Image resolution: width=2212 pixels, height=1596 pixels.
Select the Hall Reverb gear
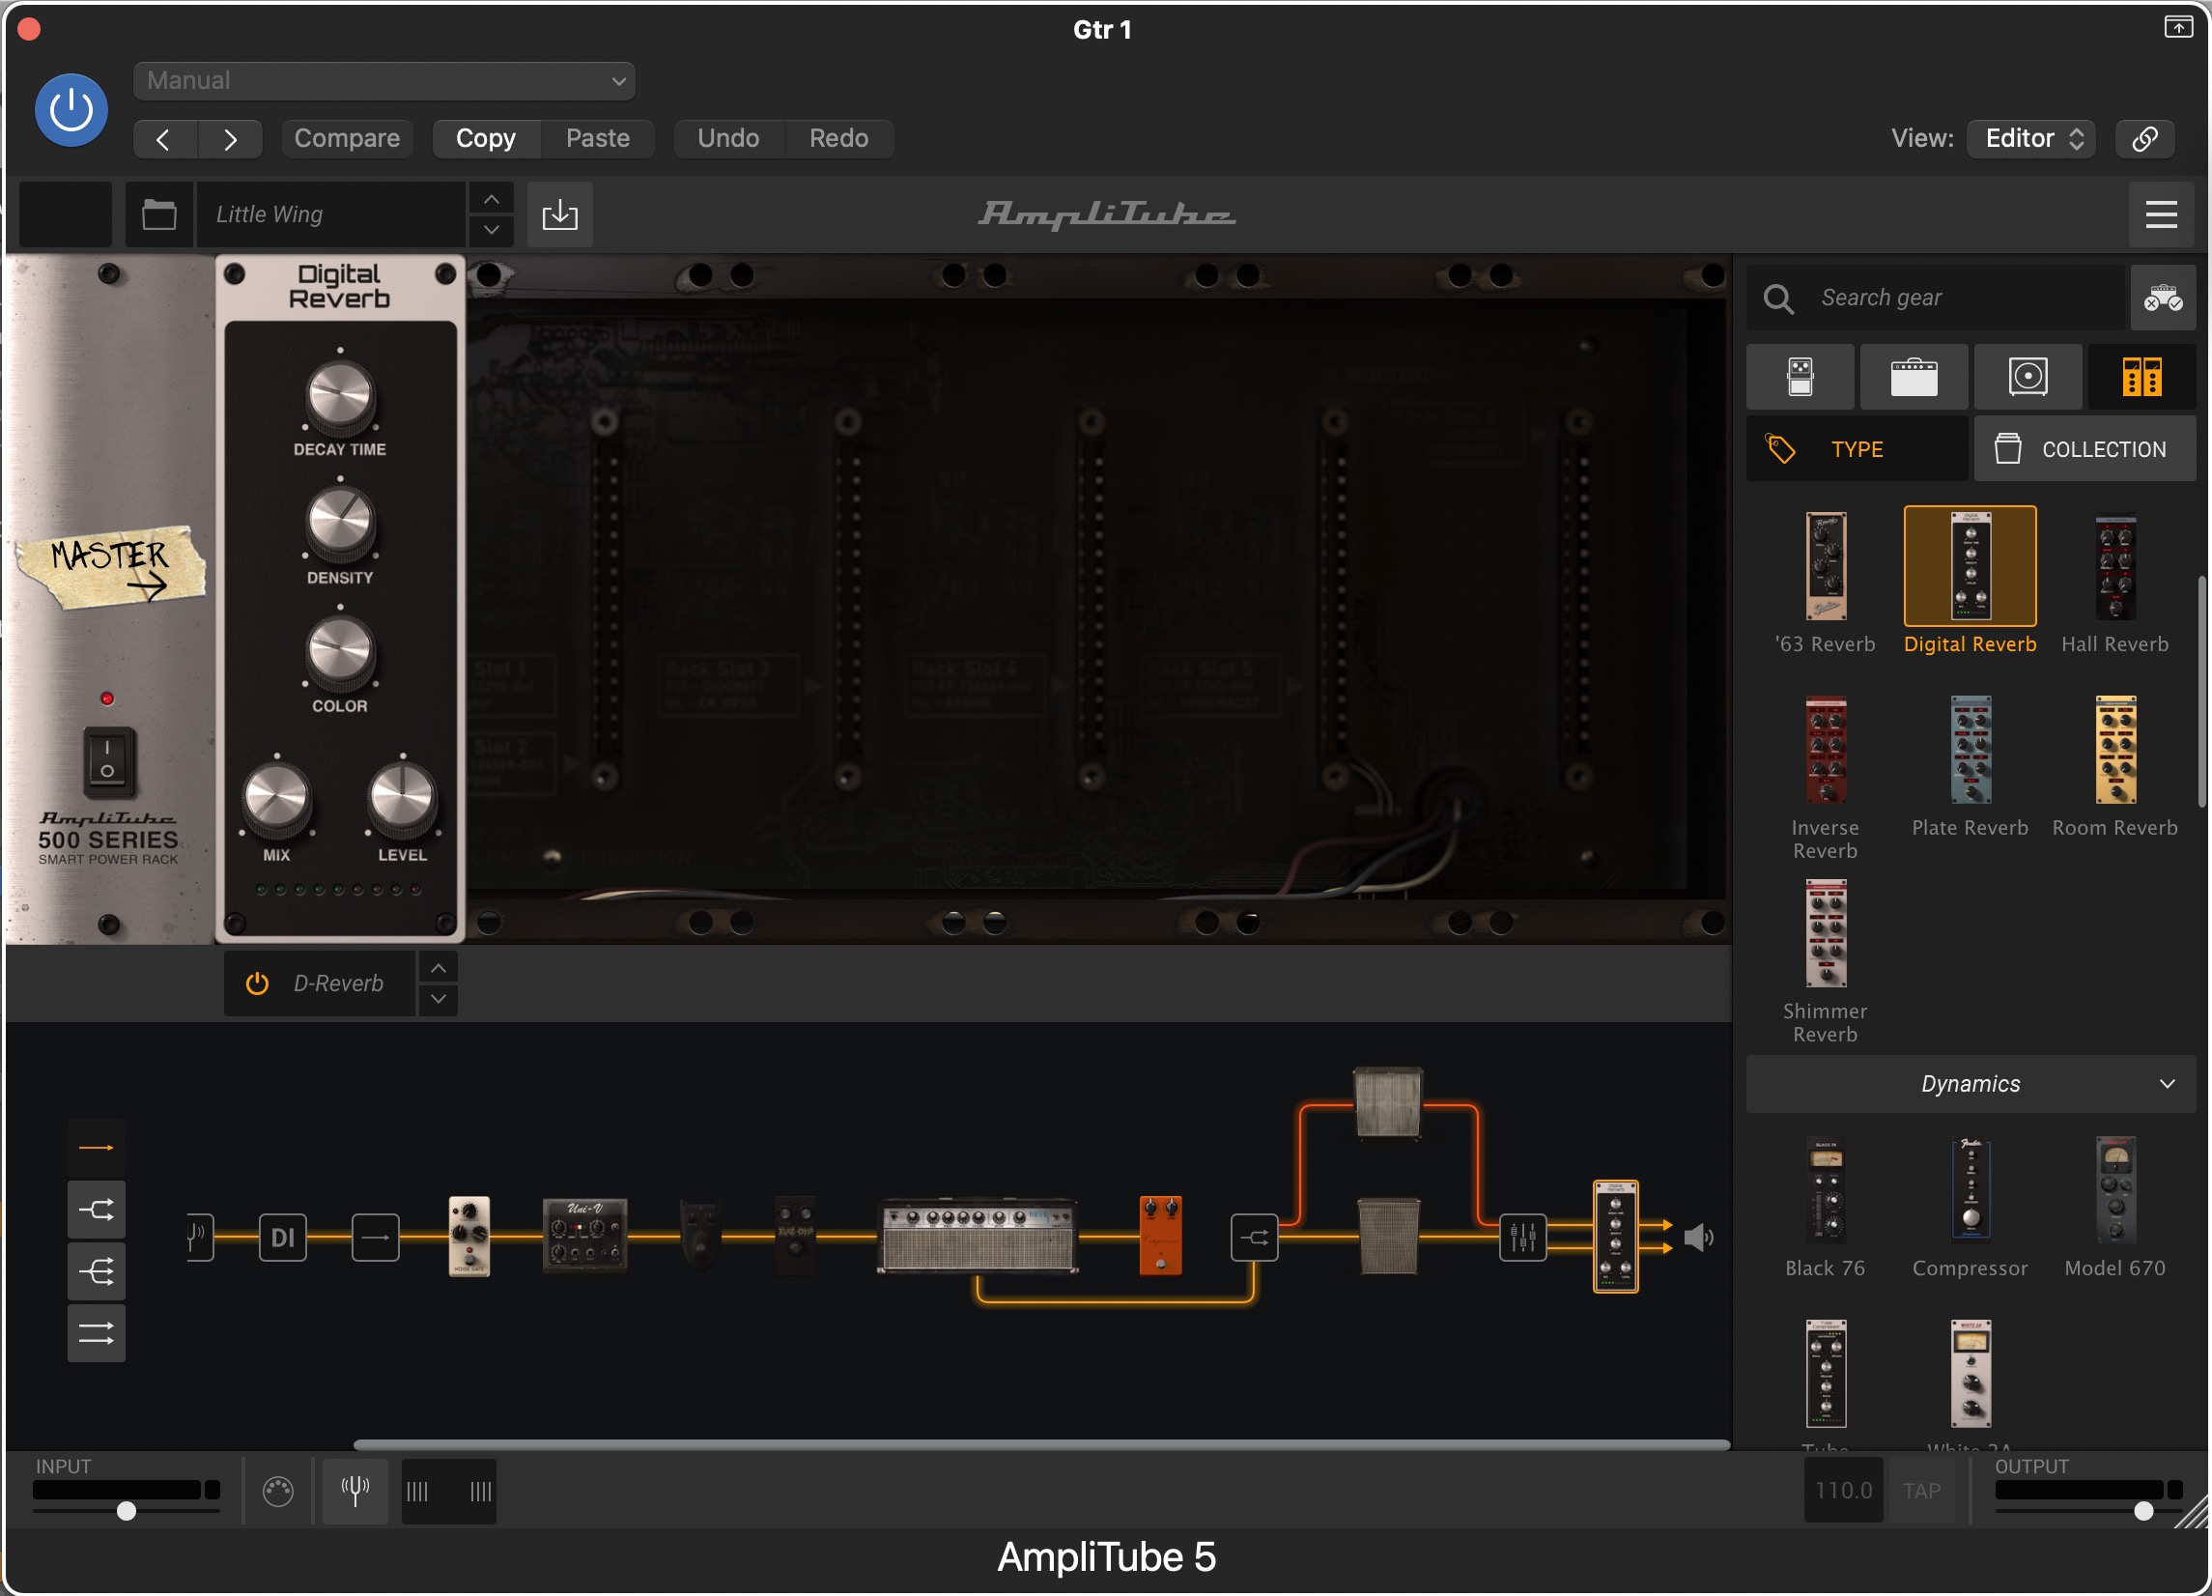2115,584
